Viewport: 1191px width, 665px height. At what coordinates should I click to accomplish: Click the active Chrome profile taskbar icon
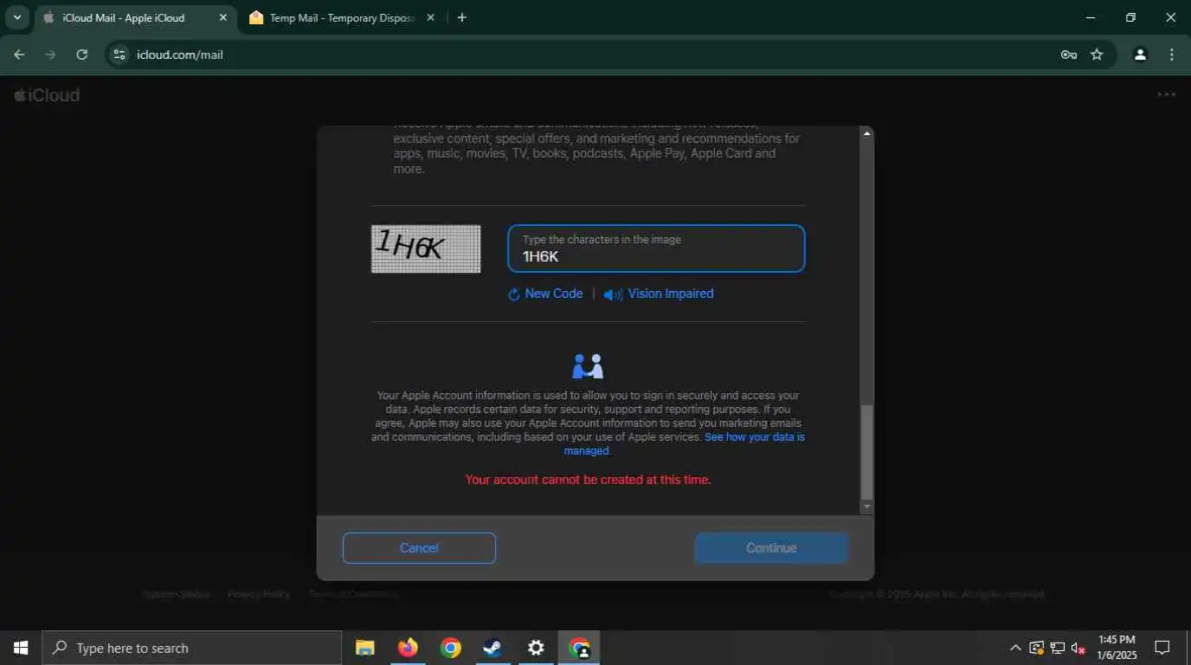pyautogui.click(x=578, y=648)
